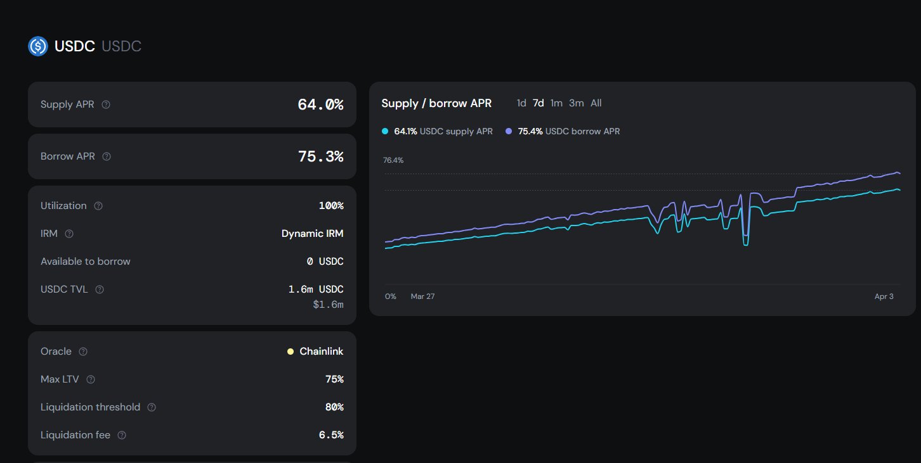This screenshot has height=463, width=921.
Task: Click the Supply APR help icon
Action: [x=106, y=105]
